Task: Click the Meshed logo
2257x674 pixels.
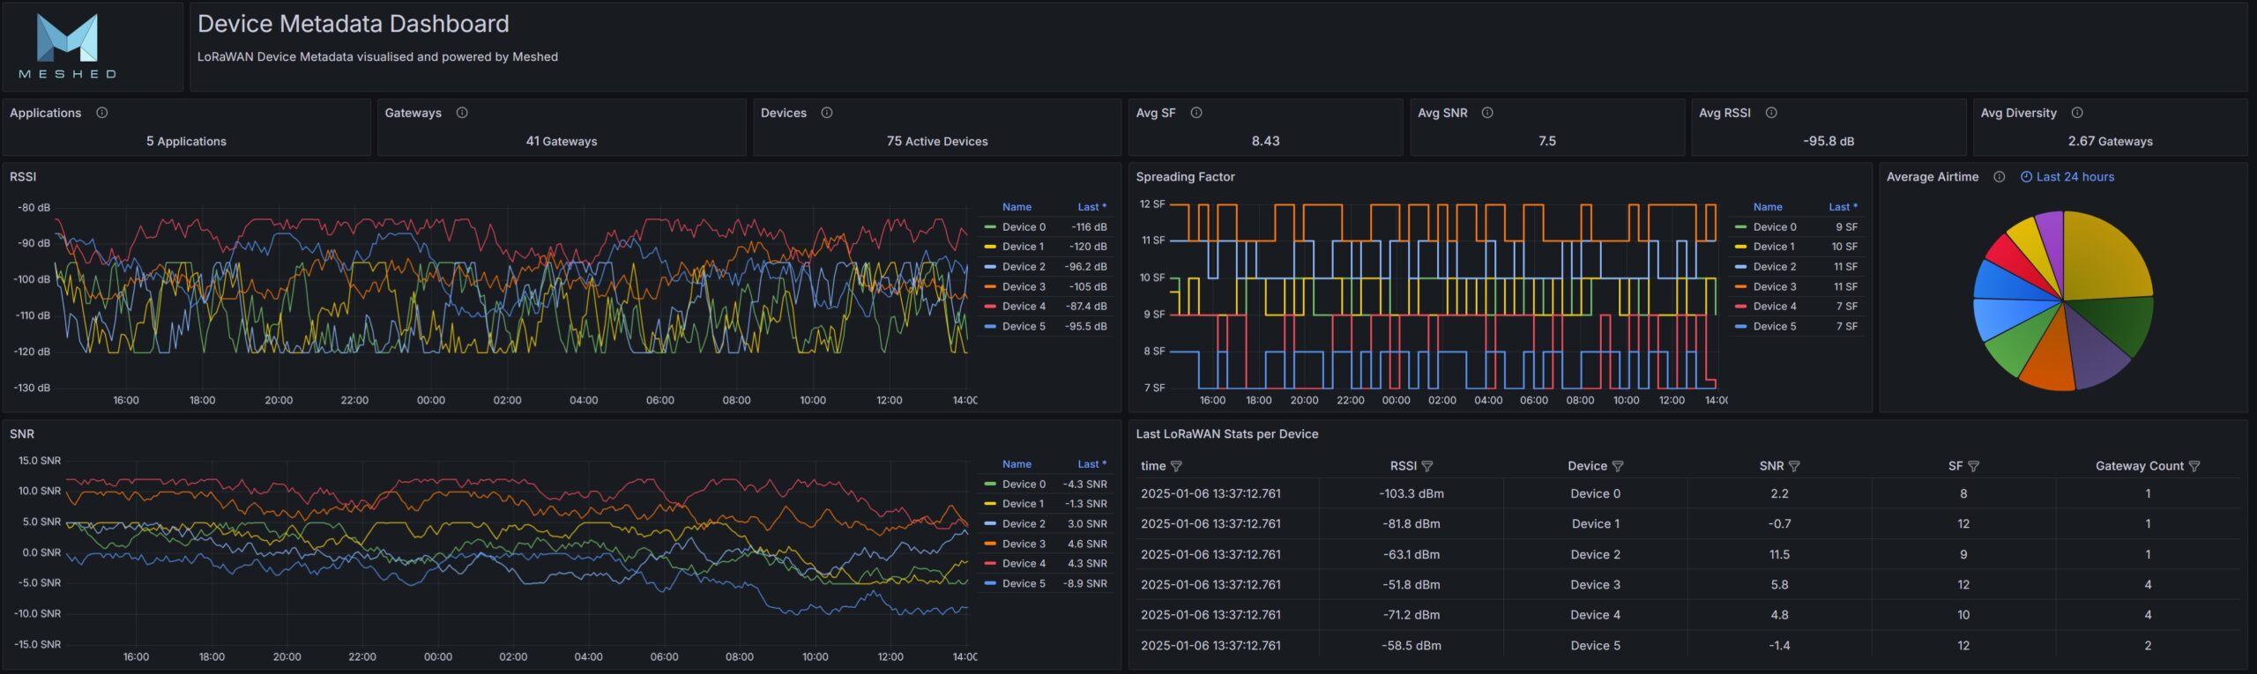Action: 68,46
